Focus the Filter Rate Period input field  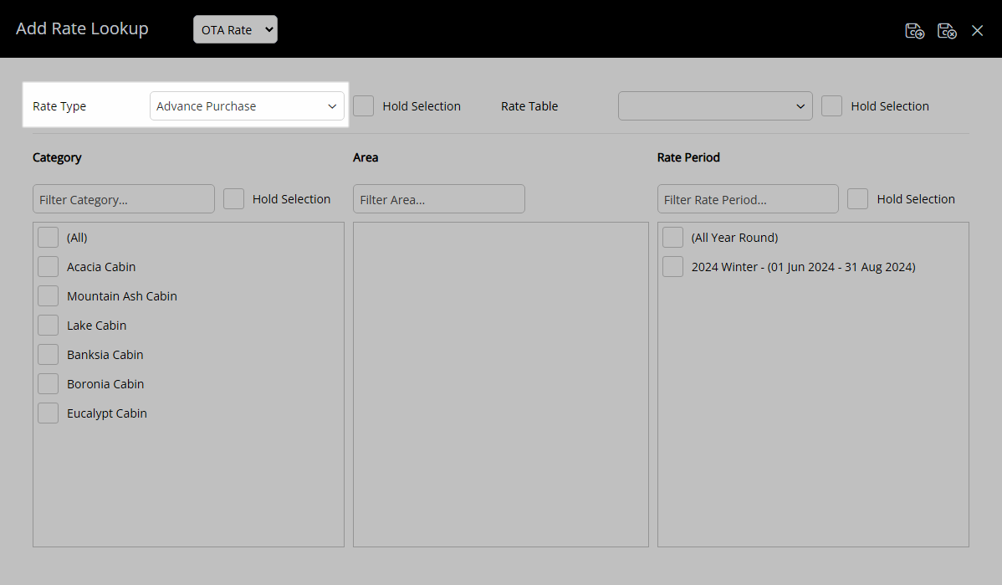pyautogui.click(x=748, y=199)
